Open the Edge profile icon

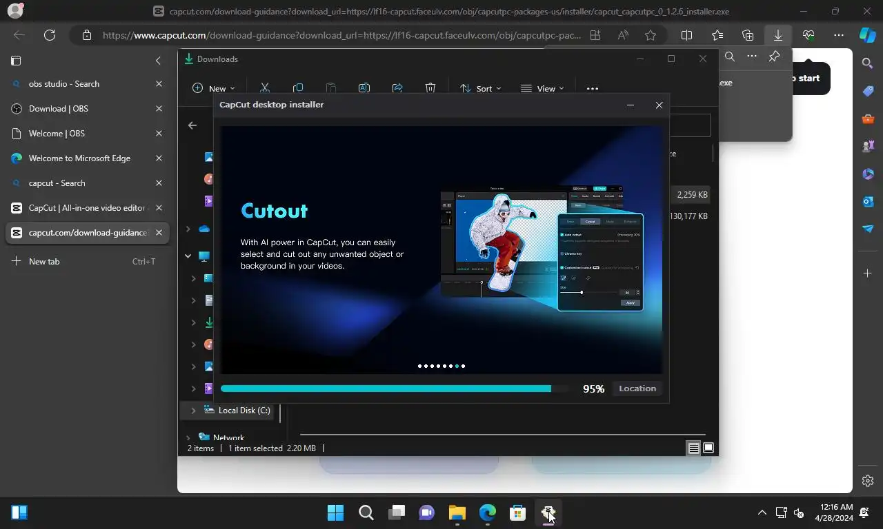point(14,11)
